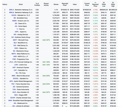Open history icon for Home Depot row
This screenshot has height=107, width=121.
(5, 26)
